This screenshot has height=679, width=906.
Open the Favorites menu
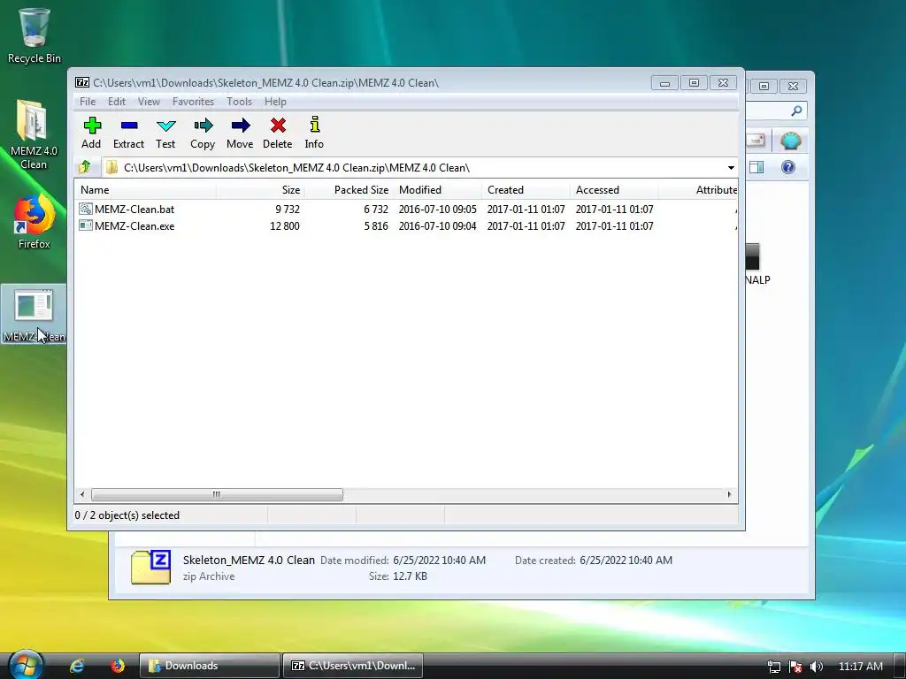coord(193,101)
